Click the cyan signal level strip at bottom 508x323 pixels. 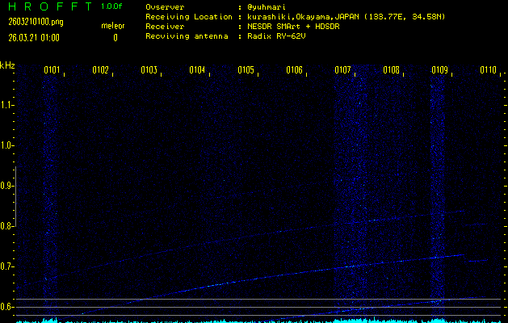tap(254, 320)
